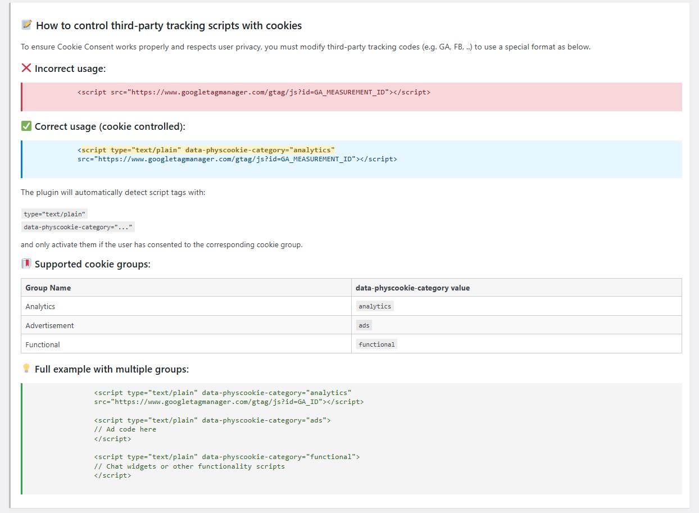Click the src line in the blue code box
Image resolution: width=699 pixels, height=513 pixels.
click(x=237, y=159)
